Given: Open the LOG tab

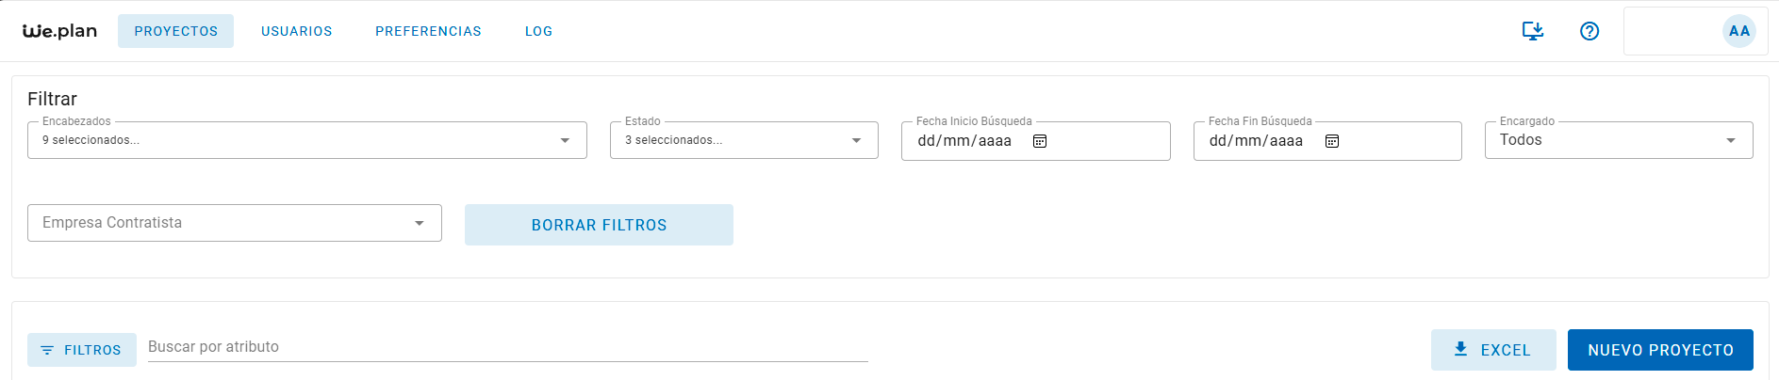Looking at the screenshot, I should pyautogui.click(x=539, y=31).
